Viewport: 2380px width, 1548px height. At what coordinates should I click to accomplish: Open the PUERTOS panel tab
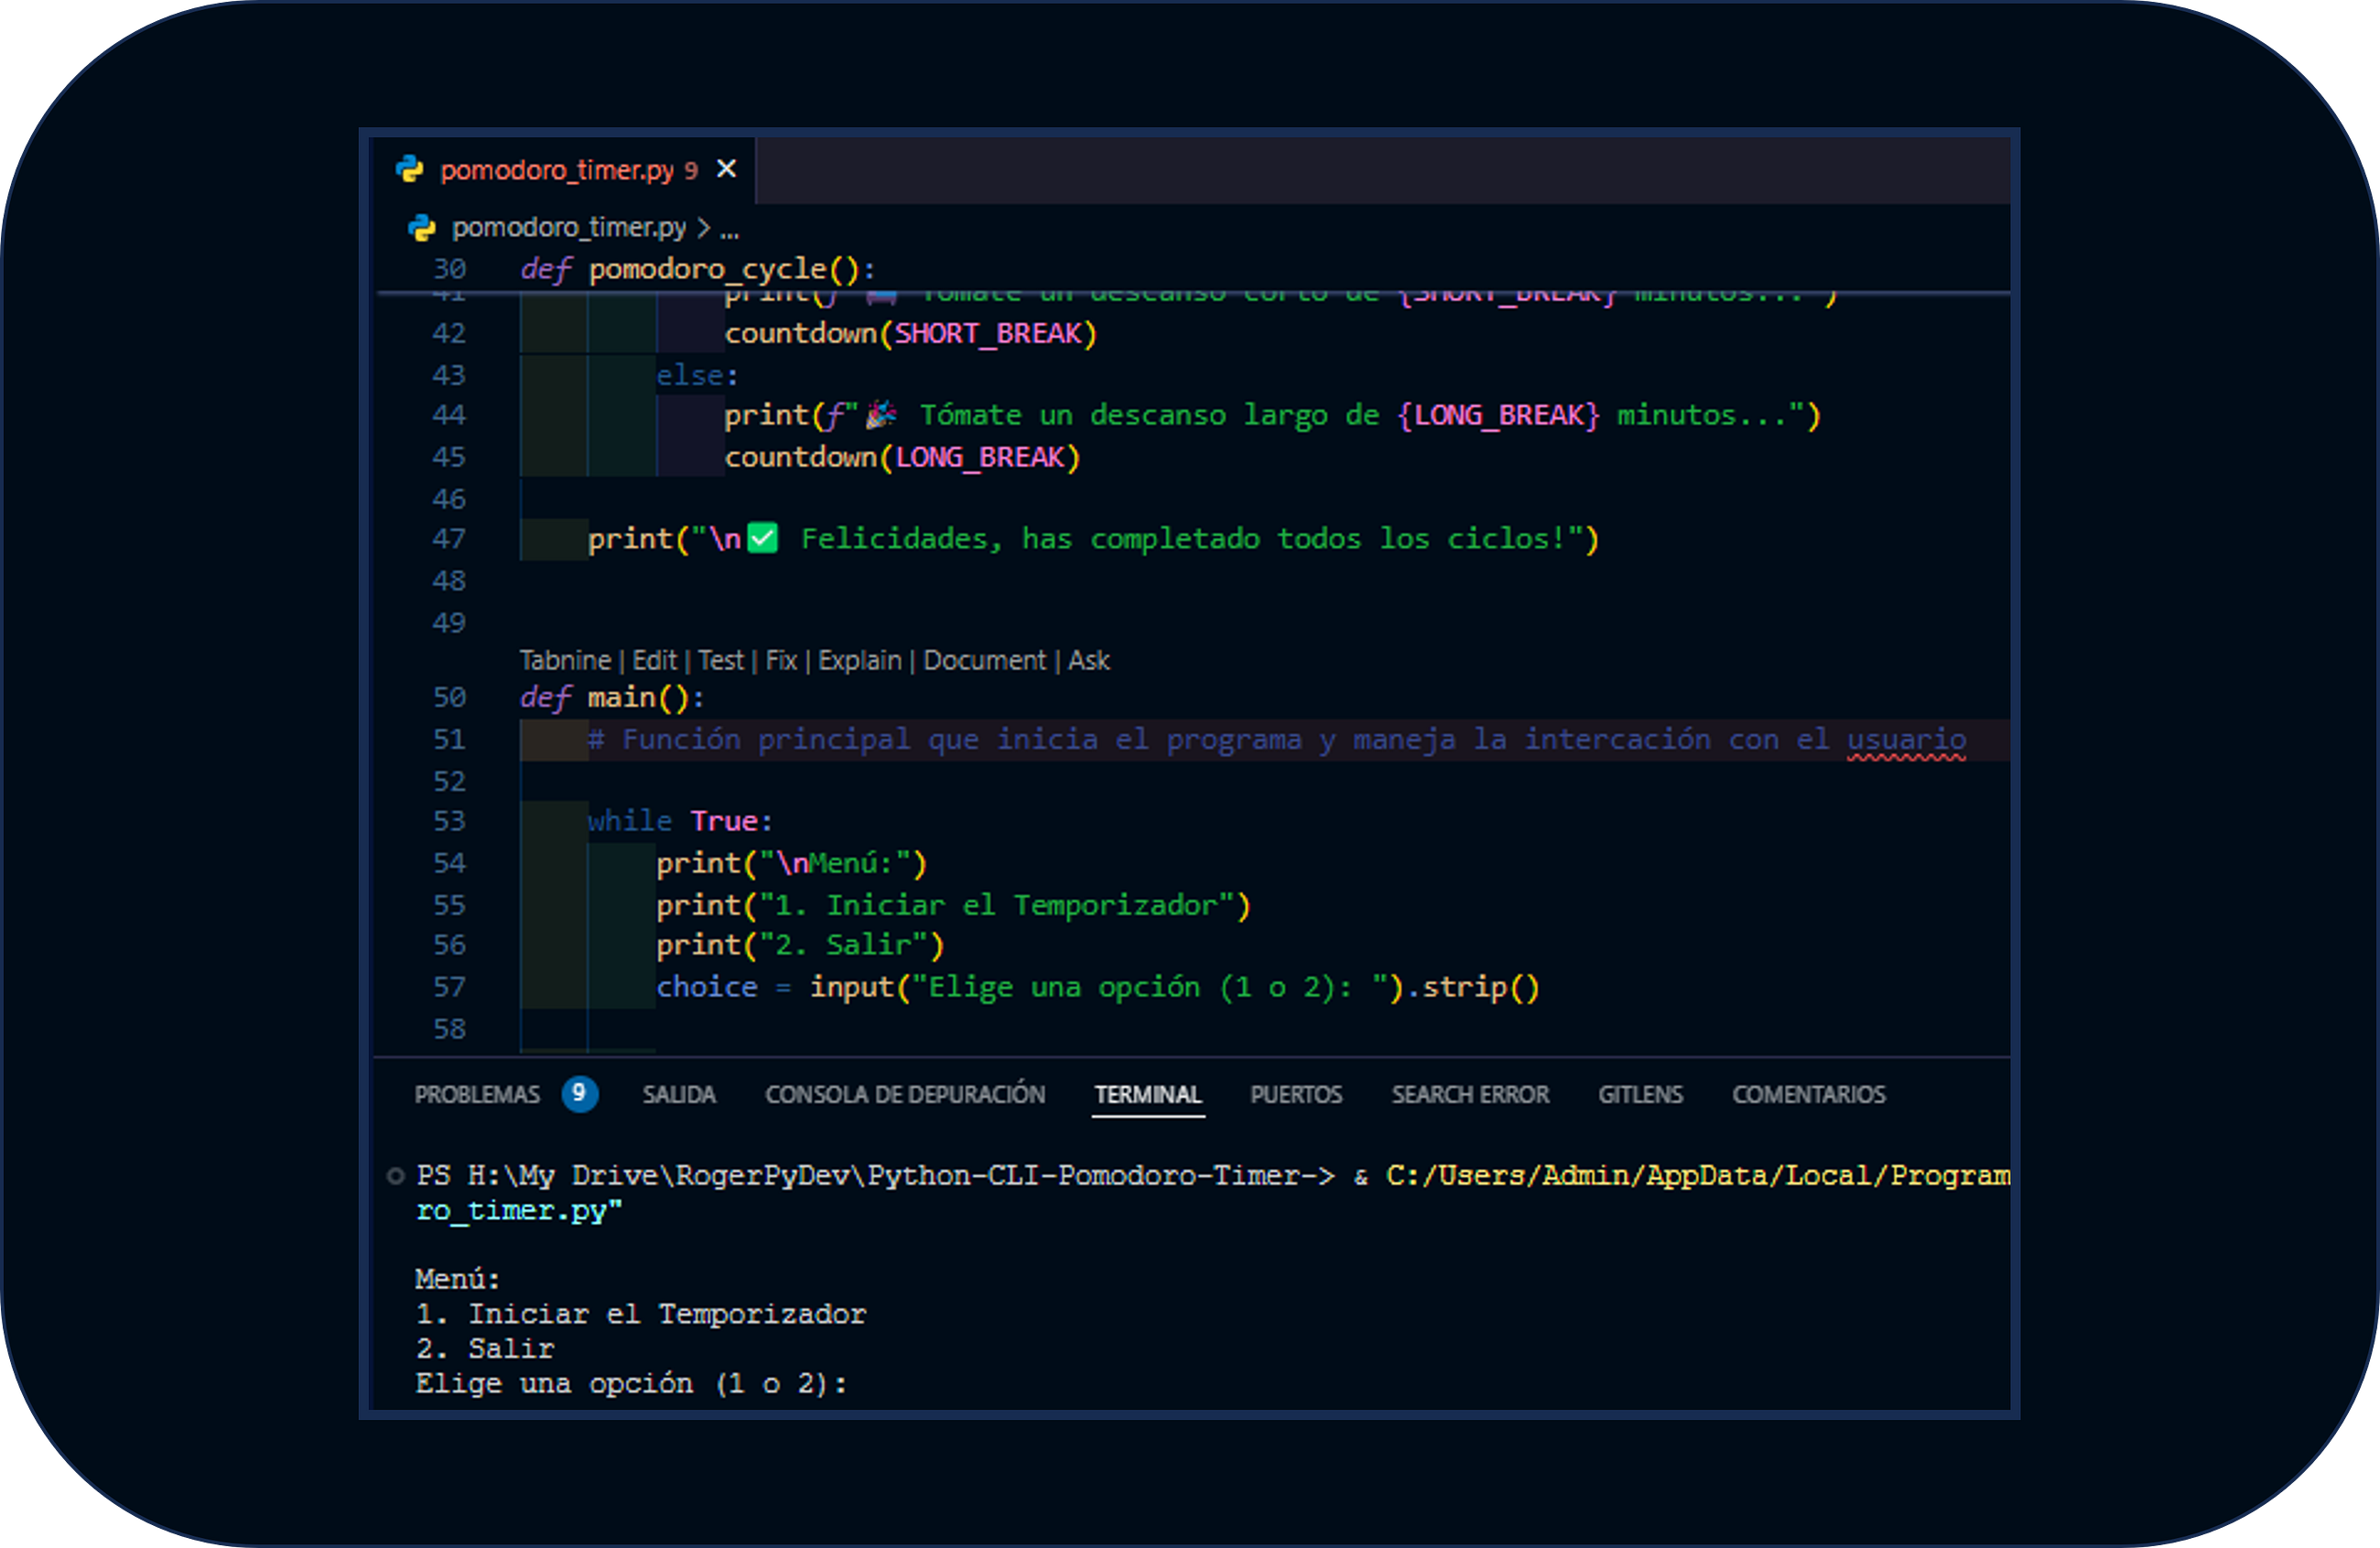[1296, 1094]
